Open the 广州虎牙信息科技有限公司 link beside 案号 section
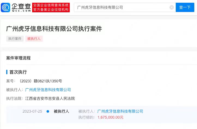 click(x=48, y=90)
